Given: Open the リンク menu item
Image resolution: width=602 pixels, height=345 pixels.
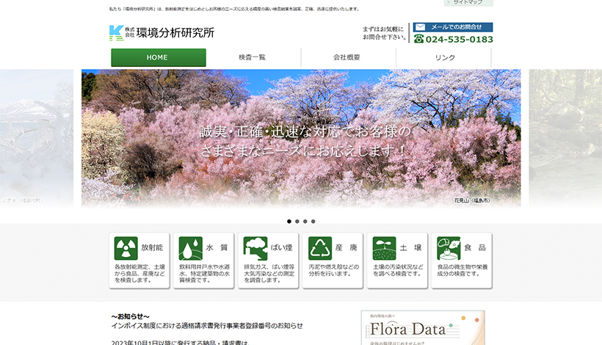Looking at the screenshot, I should 445,57.
